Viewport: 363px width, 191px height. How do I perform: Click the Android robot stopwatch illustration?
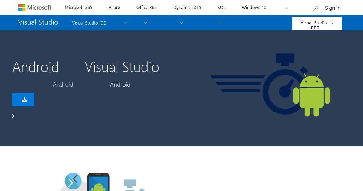point(270,85)
